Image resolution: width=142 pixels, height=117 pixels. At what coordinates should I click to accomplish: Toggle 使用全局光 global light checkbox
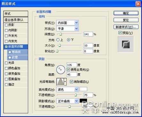coord(68,69)
